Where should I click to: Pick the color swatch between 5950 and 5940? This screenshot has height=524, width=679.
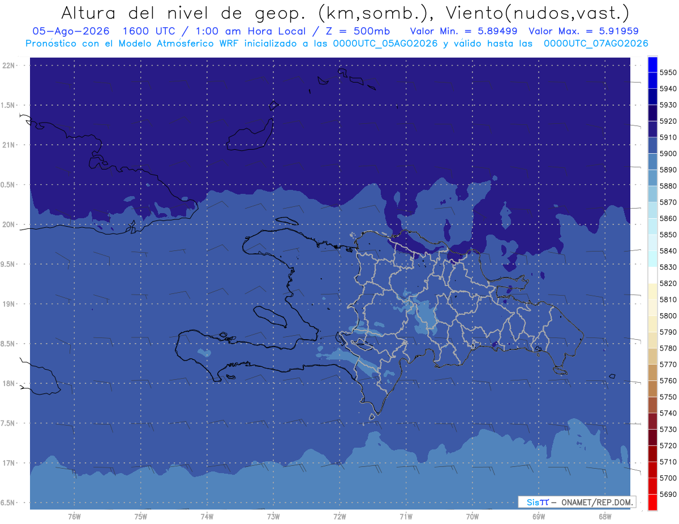[x=652, y=81]
